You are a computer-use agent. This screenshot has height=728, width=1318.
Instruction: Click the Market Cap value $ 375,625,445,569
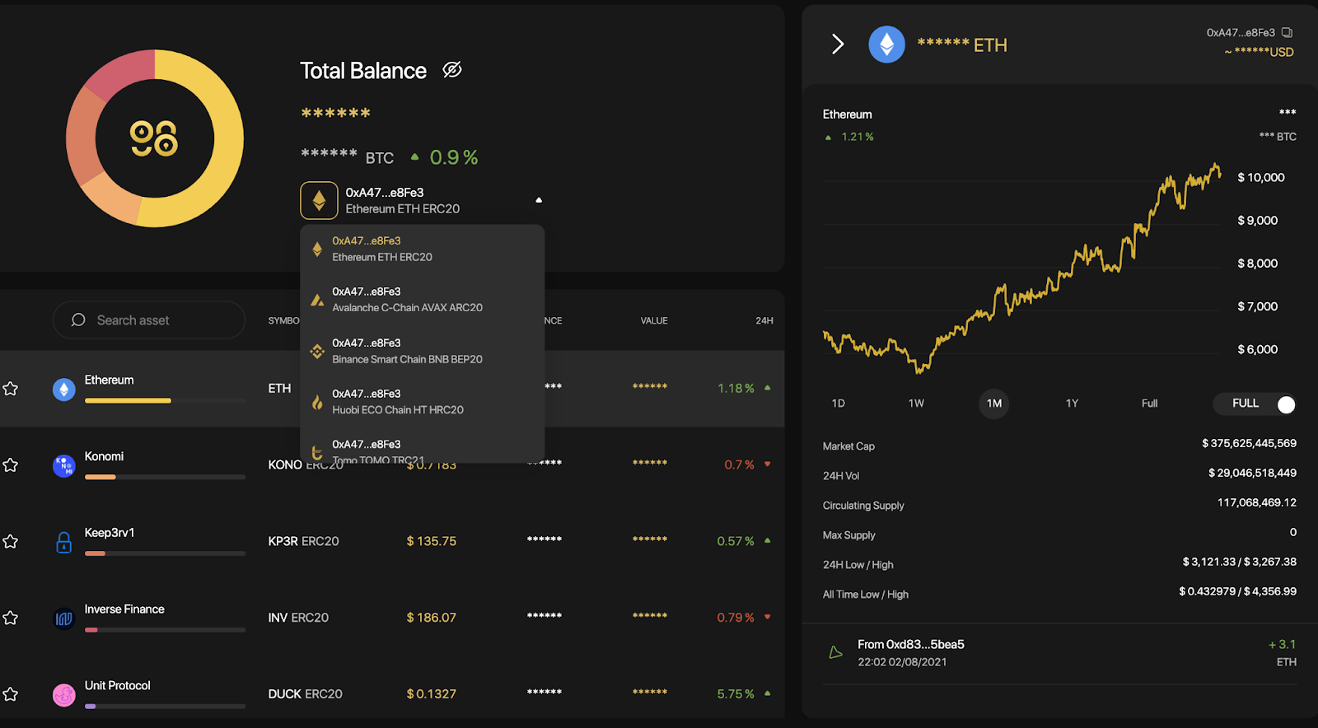(1249, 443)
